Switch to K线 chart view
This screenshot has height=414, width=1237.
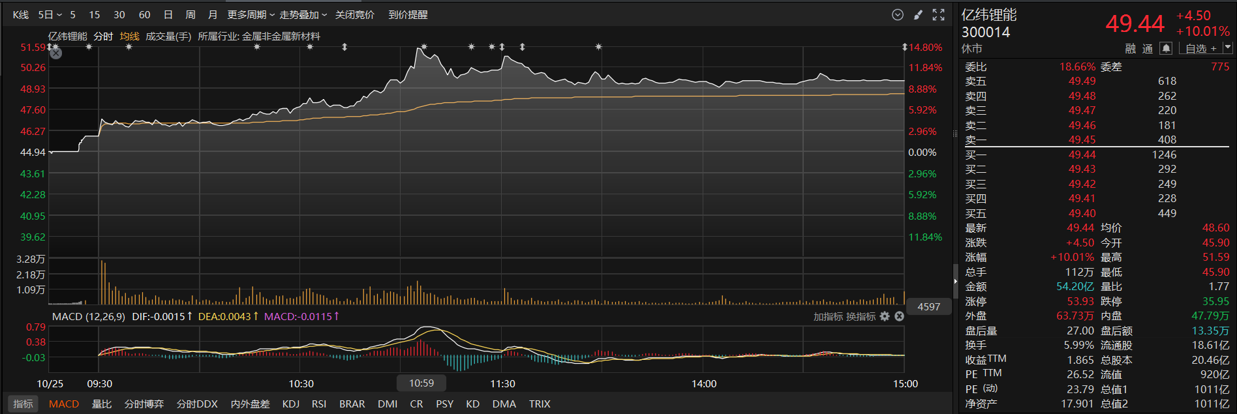[21, 15]
